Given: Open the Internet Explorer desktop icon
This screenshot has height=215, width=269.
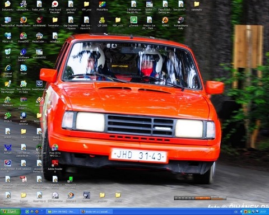Looking at the screenshot, I should 8,71.
